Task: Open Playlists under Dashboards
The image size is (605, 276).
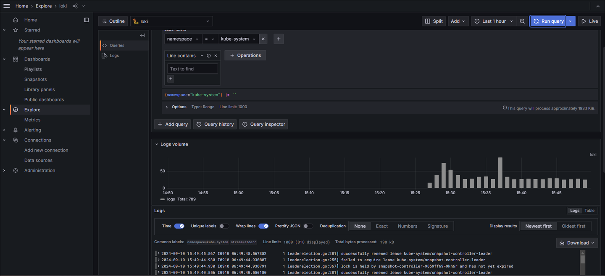Action: (33, 69)
